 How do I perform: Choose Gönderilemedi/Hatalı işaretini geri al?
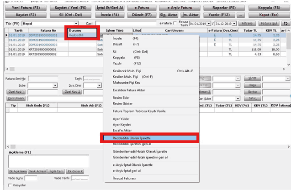coord(151,157)
